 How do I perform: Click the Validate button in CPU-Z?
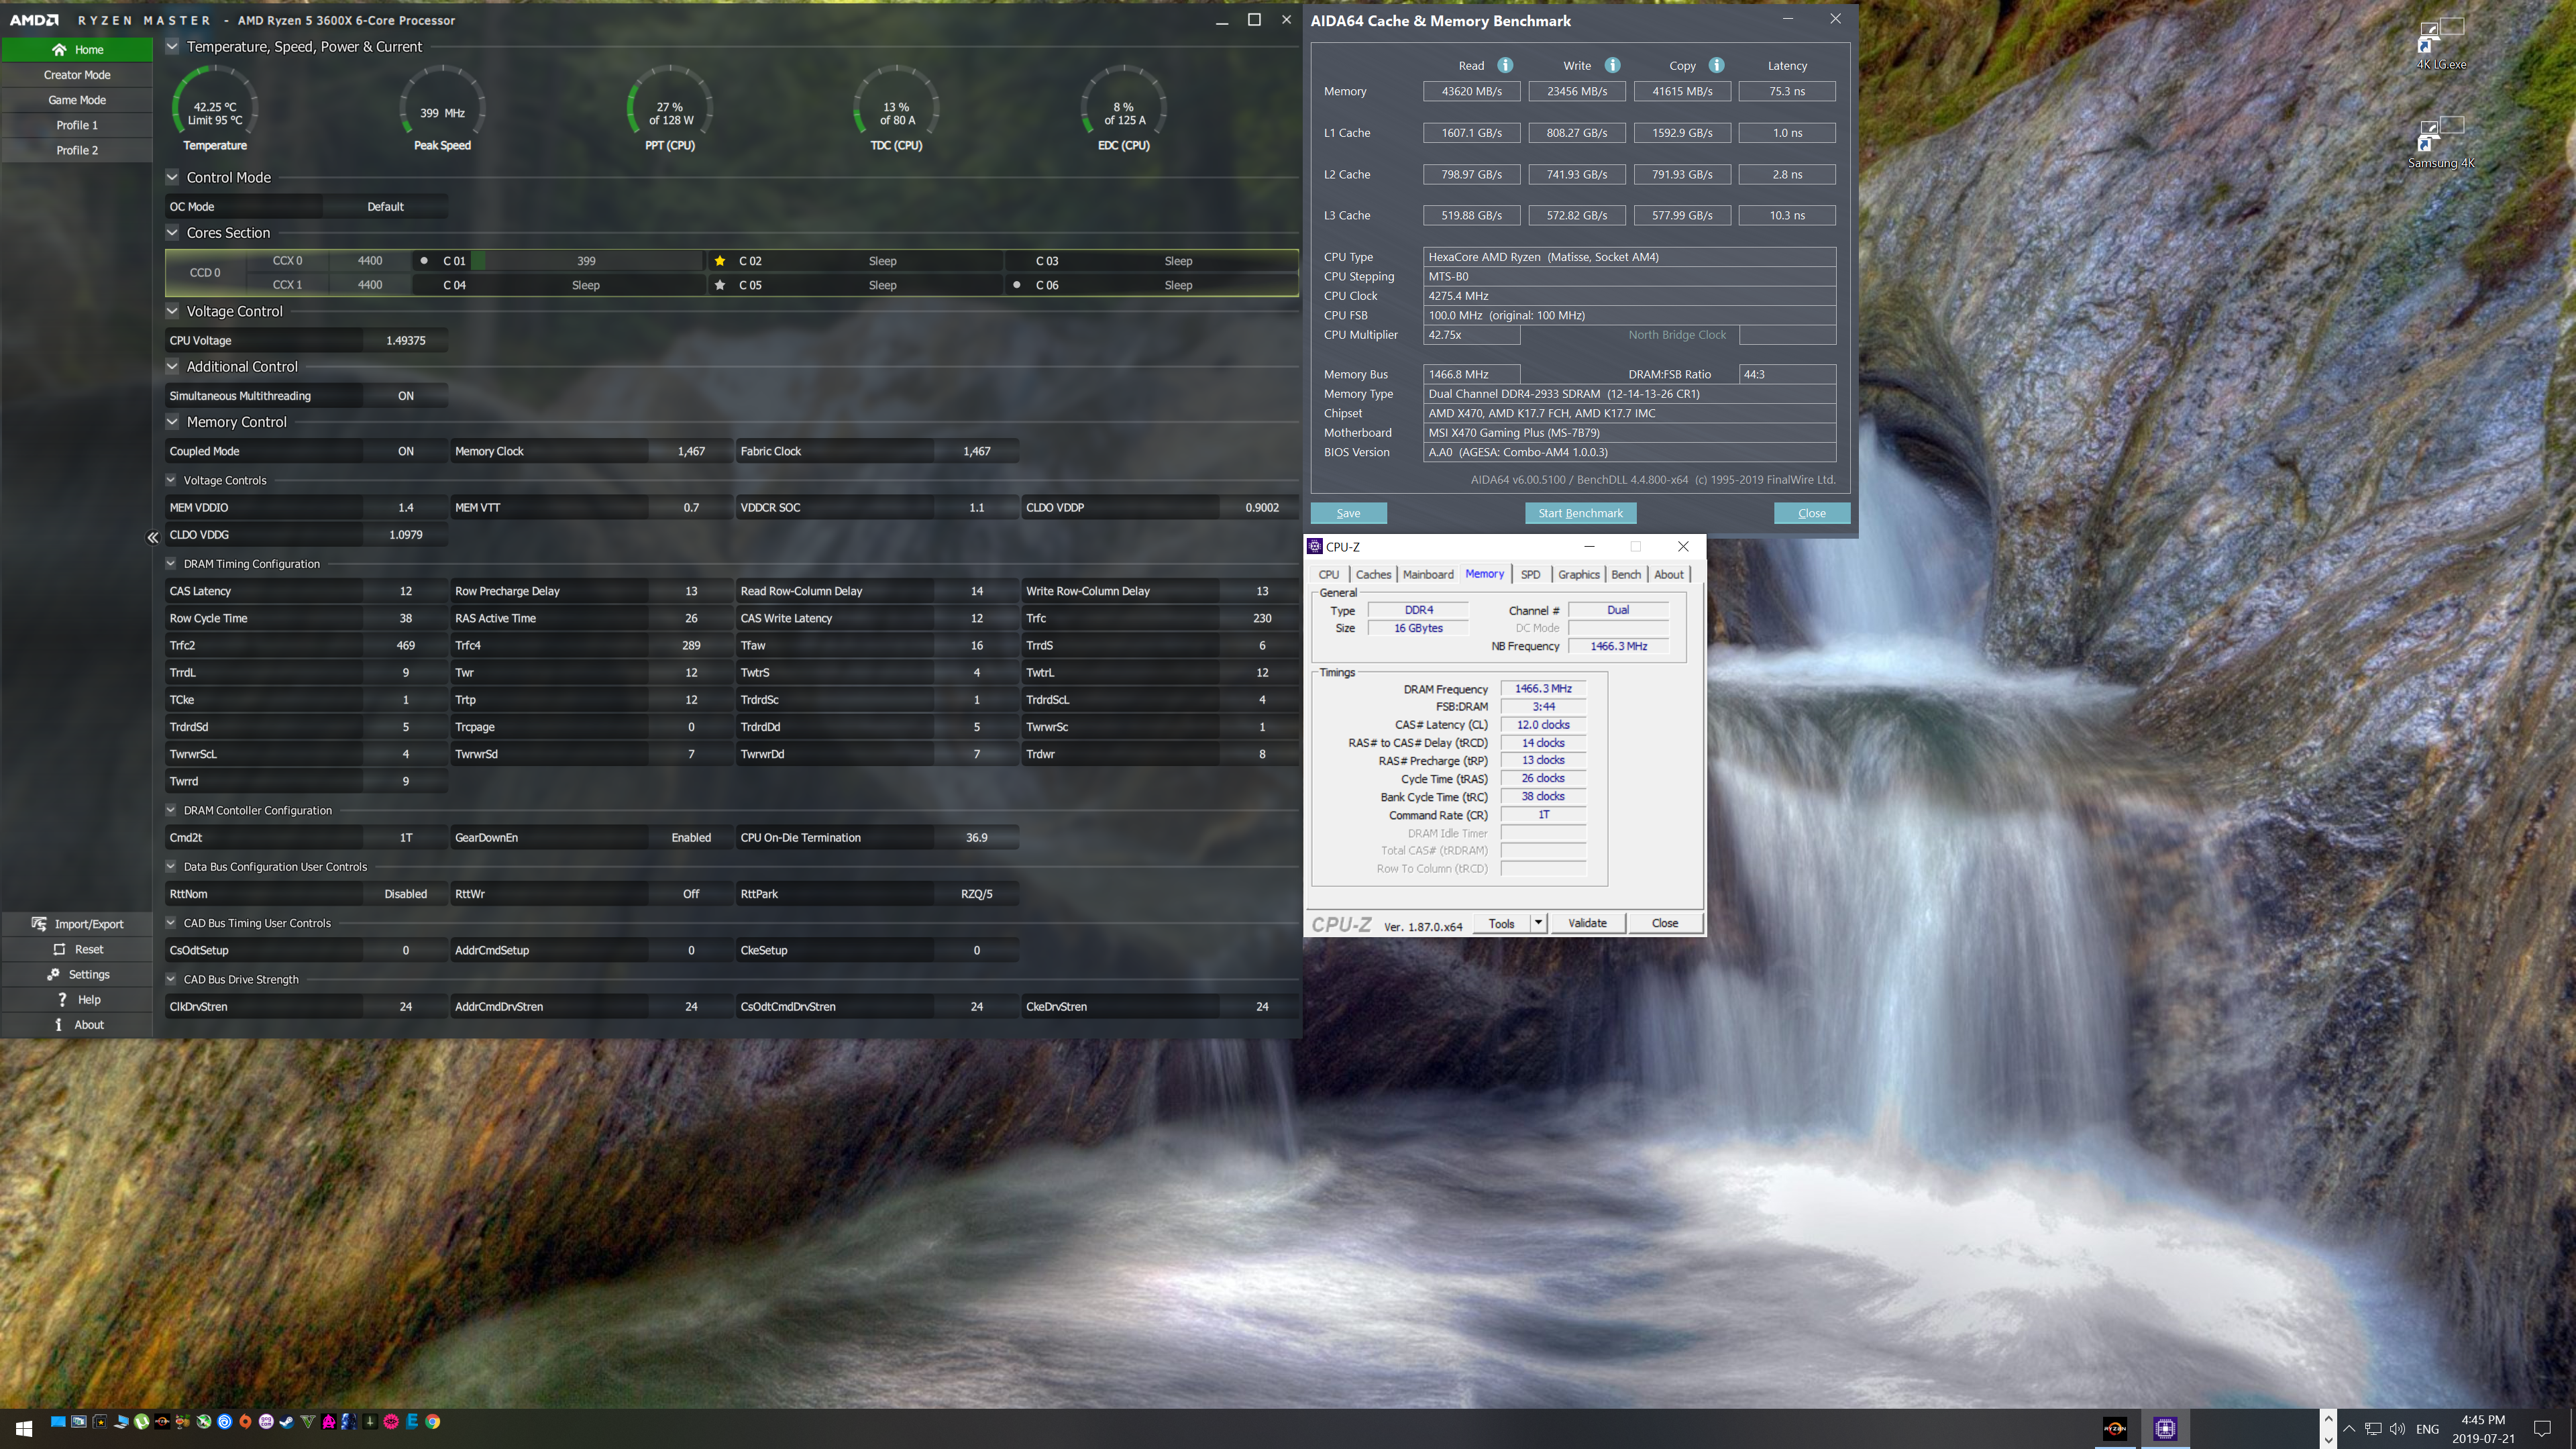pos(1587,923)
